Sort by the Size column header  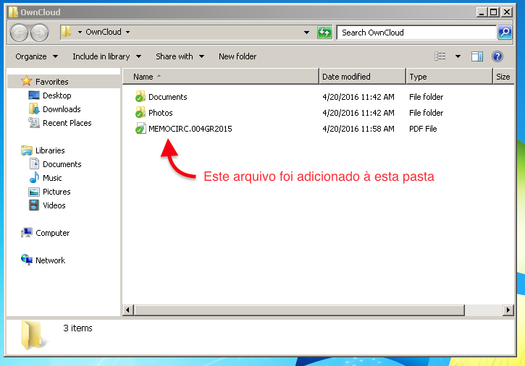503,77
